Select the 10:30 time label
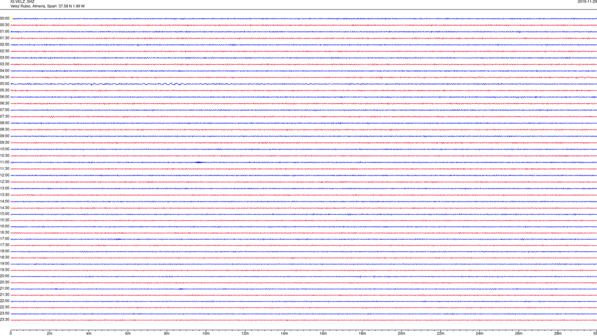 click(x=4, y=156)
